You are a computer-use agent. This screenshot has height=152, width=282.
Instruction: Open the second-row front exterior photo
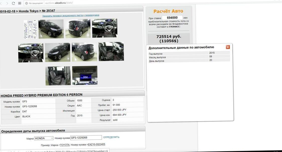(x=57, y=52)
